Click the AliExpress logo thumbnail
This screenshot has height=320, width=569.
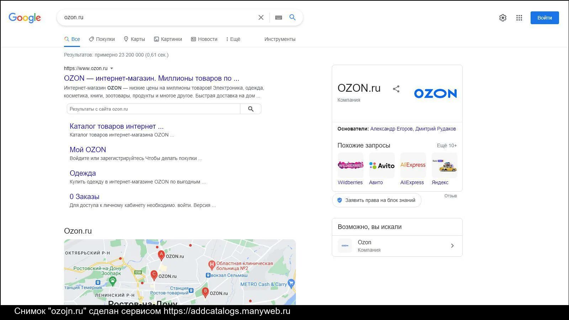pyautogui.click(x=413, y=165)
